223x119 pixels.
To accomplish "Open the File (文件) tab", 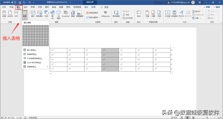I will pyautogui.click(x=4, y=7).
